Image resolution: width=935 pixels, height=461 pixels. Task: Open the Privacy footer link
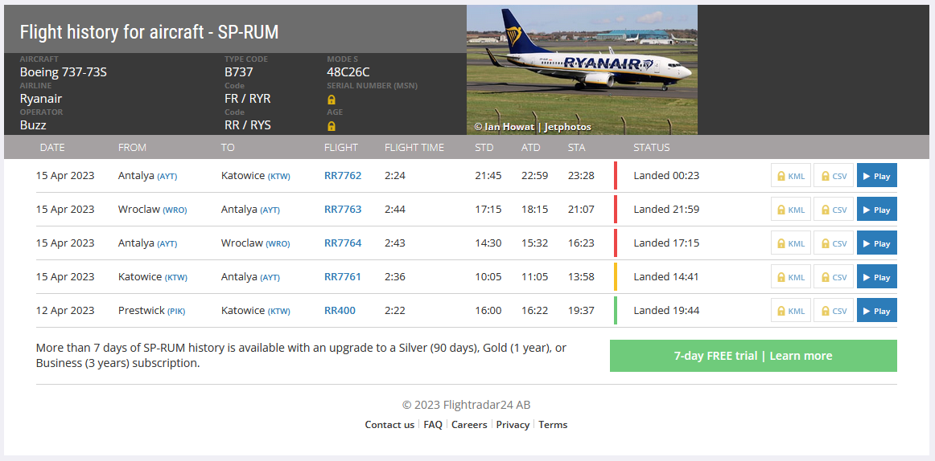click(513, 425)
